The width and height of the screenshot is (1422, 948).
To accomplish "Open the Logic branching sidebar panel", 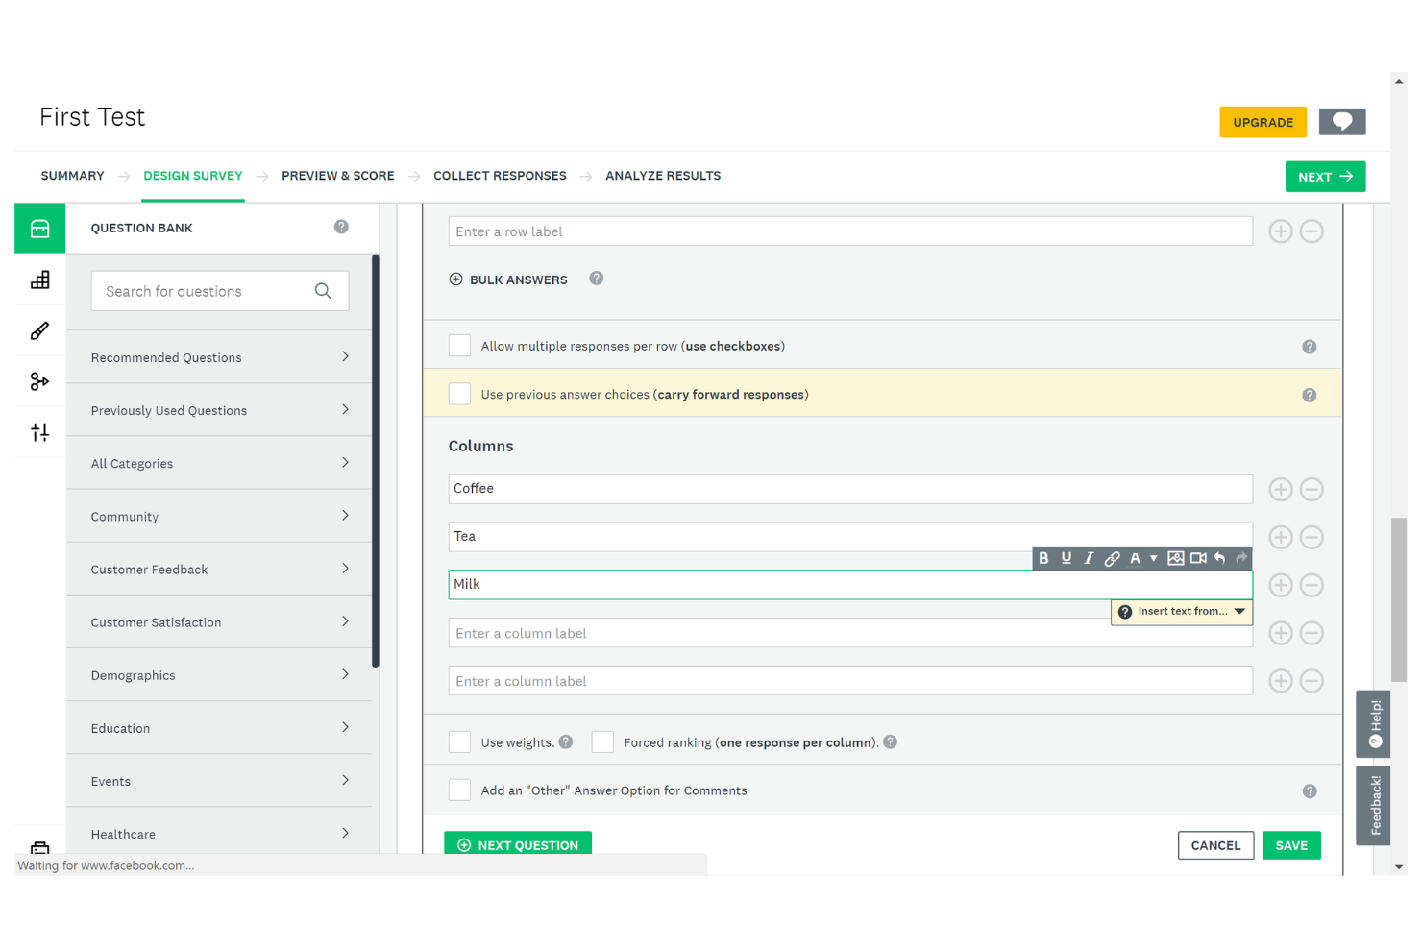I will point(39,381).
